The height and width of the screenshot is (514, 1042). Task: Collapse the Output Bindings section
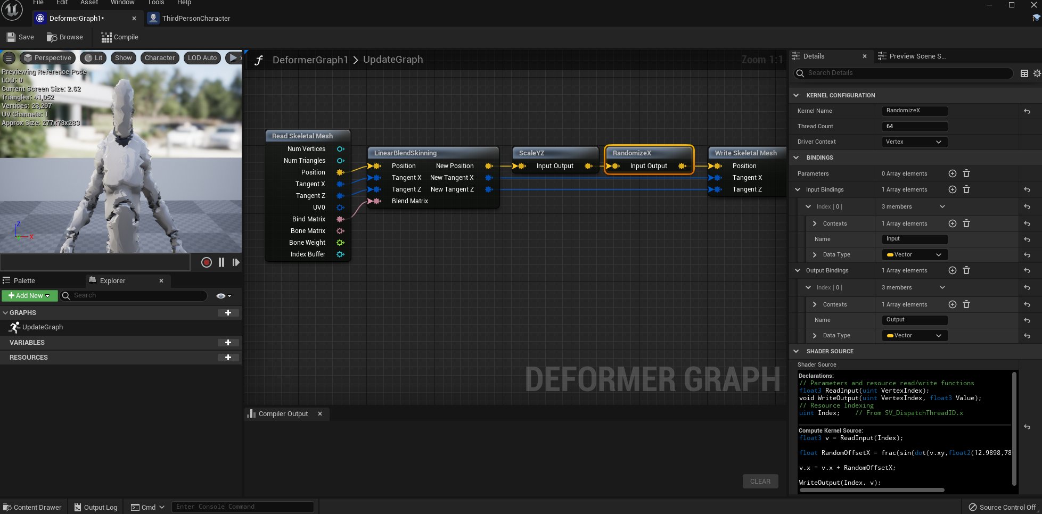797,270
